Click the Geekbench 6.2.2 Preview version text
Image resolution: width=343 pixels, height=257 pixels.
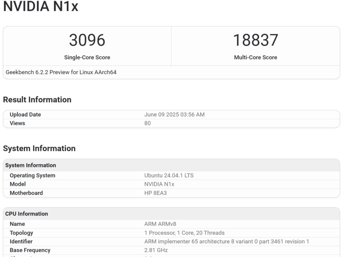point(61,72)
